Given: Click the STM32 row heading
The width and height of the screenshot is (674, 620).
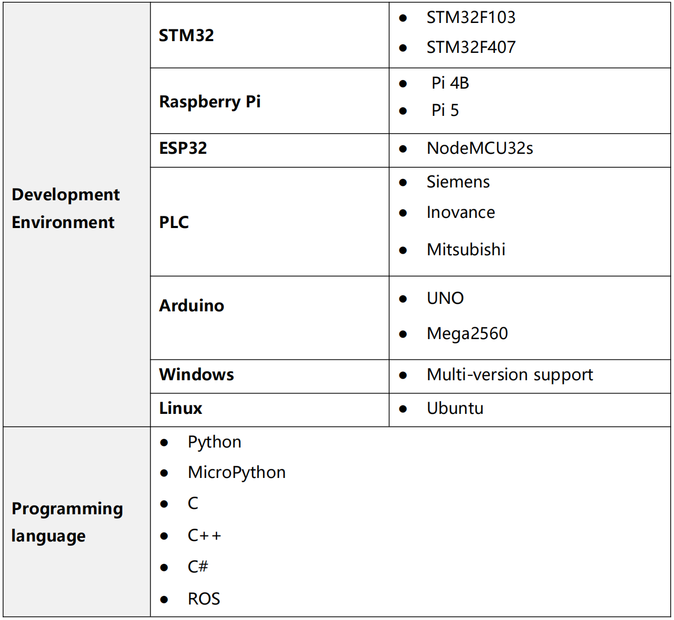Looking at the screenshot, I should click(186, 35).
